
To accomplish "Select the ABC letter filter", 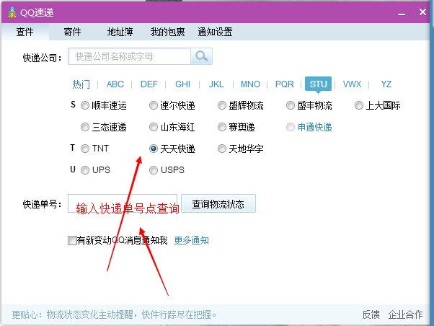I will pyautogui.click(x=115, y=84).
